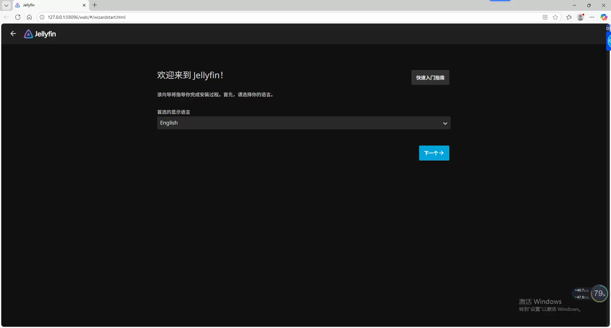Go to the browser home page icon
611x328 pixels.
29,17
